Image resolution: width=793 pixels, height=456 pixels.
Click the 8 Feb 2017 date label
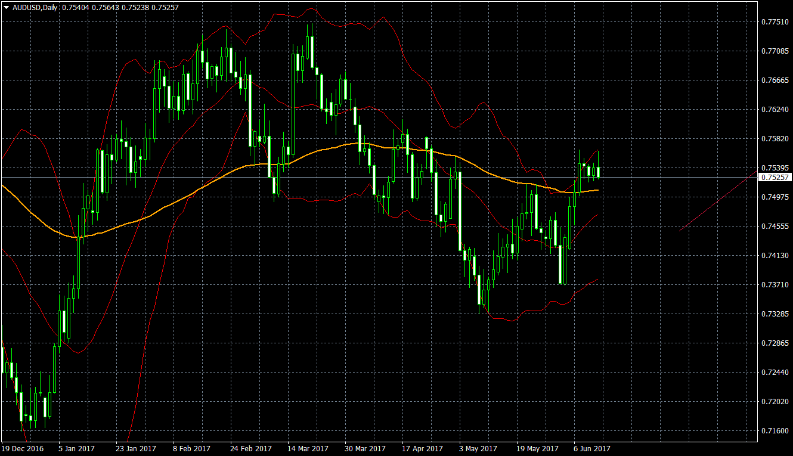point(192,448)
